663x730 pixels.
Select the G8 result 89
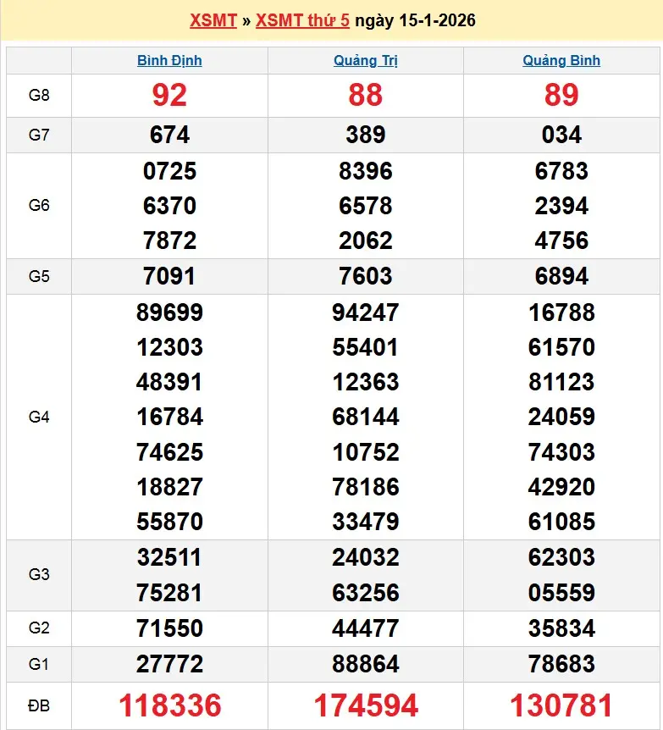coord(561,95)
